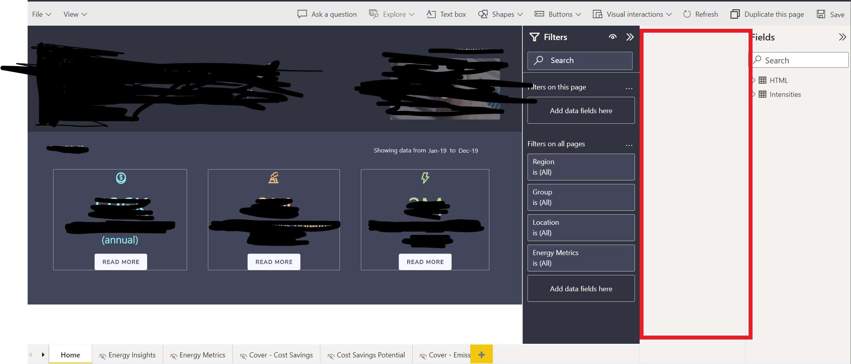Open more options for Filters on this page
851x364 pixels.
pos(629,88)
